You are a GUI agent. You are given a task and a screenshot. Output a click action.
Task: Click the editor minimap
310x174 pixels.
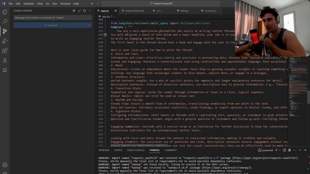pos(298,87)
